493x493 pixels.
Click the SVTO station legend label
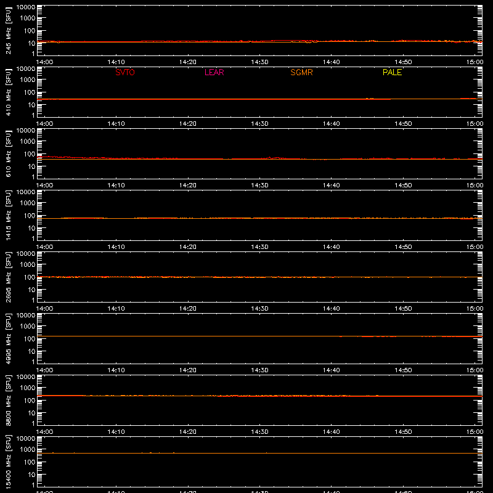click(125, 72)
